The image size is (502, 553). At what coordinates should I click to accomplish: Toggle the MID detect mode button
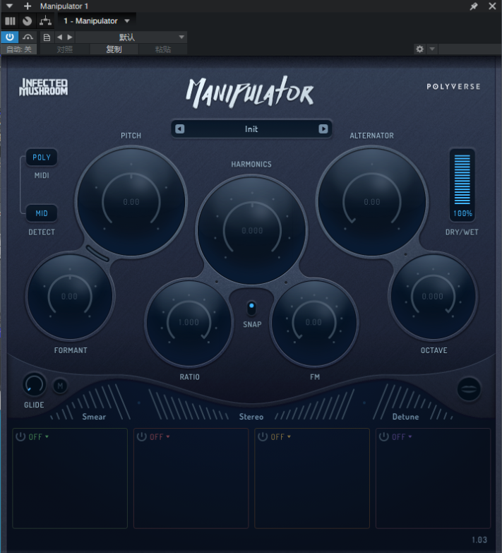click(x=42, y=213)
